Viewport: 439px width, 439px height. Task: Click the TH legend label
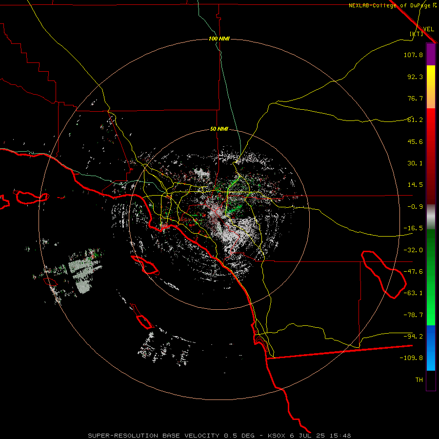[419, 380]
